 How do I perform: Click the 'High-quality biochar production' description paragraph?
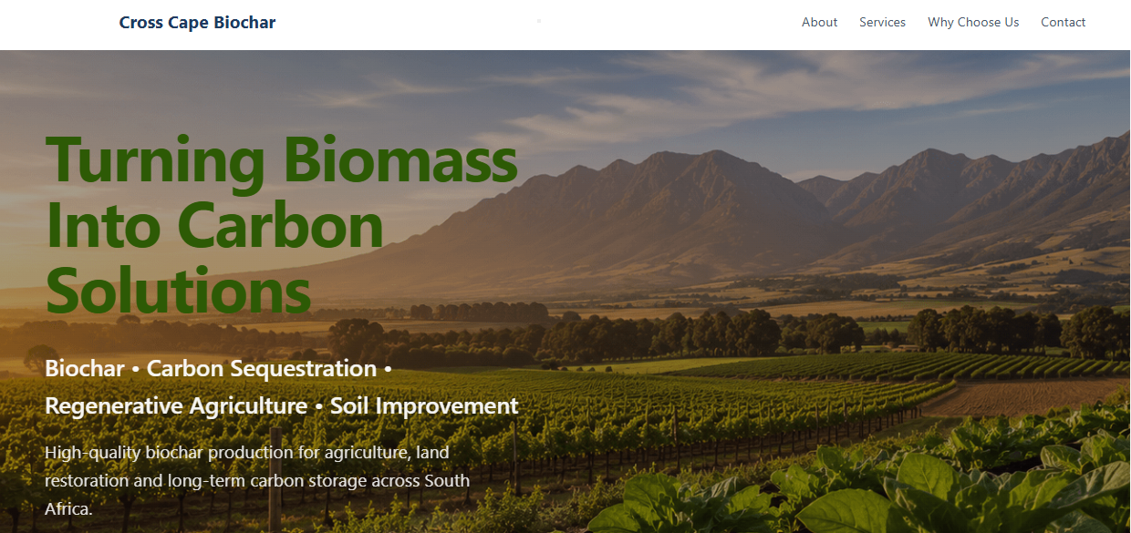pyautogui.click(x=257, y=480)
